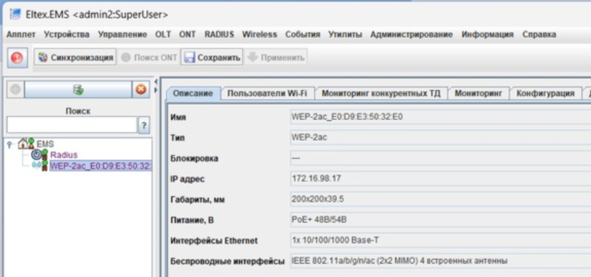The image size is (591, 277).
Task: Click the Синхронизация toolbar button
Action: click(76, 58)
